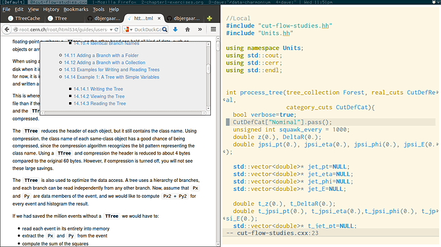Click the //Local comment in editor
This screenshot has width=441, height=247.
238,19
